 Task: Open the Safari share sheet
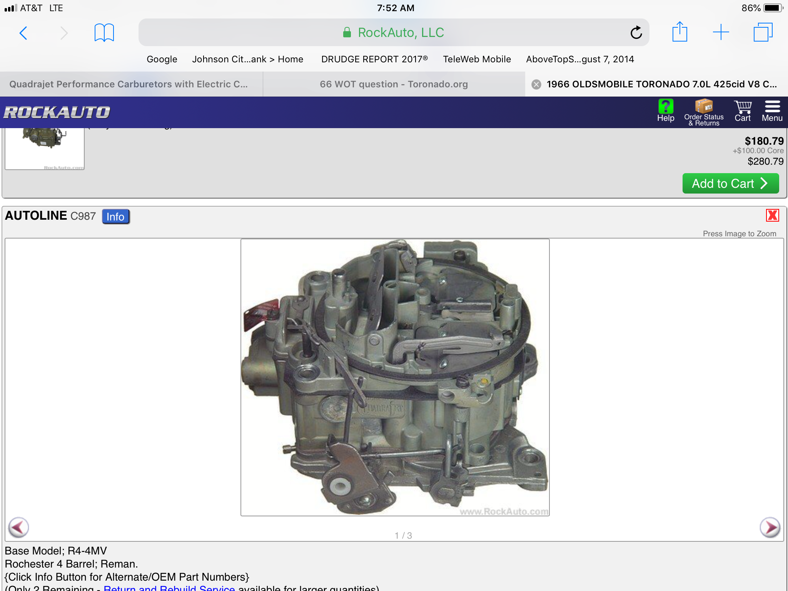pyautogui.click(x=679, y=32)
